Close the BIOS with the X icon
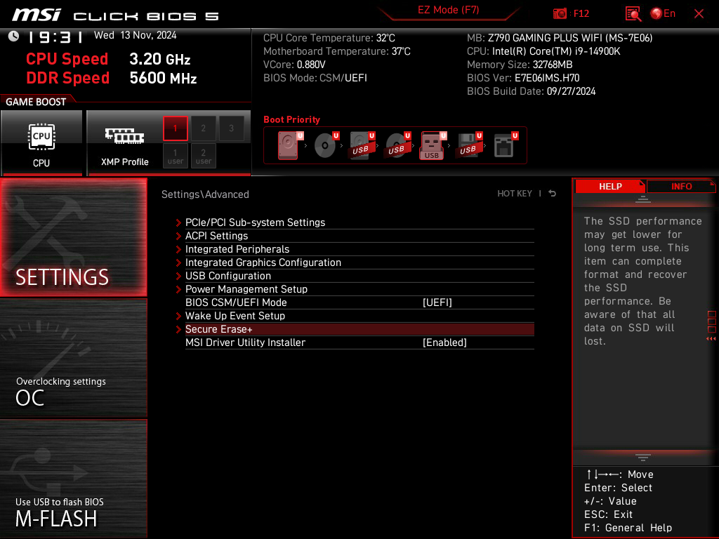Viewport: 719px width, 539px height. coord(699,14)
